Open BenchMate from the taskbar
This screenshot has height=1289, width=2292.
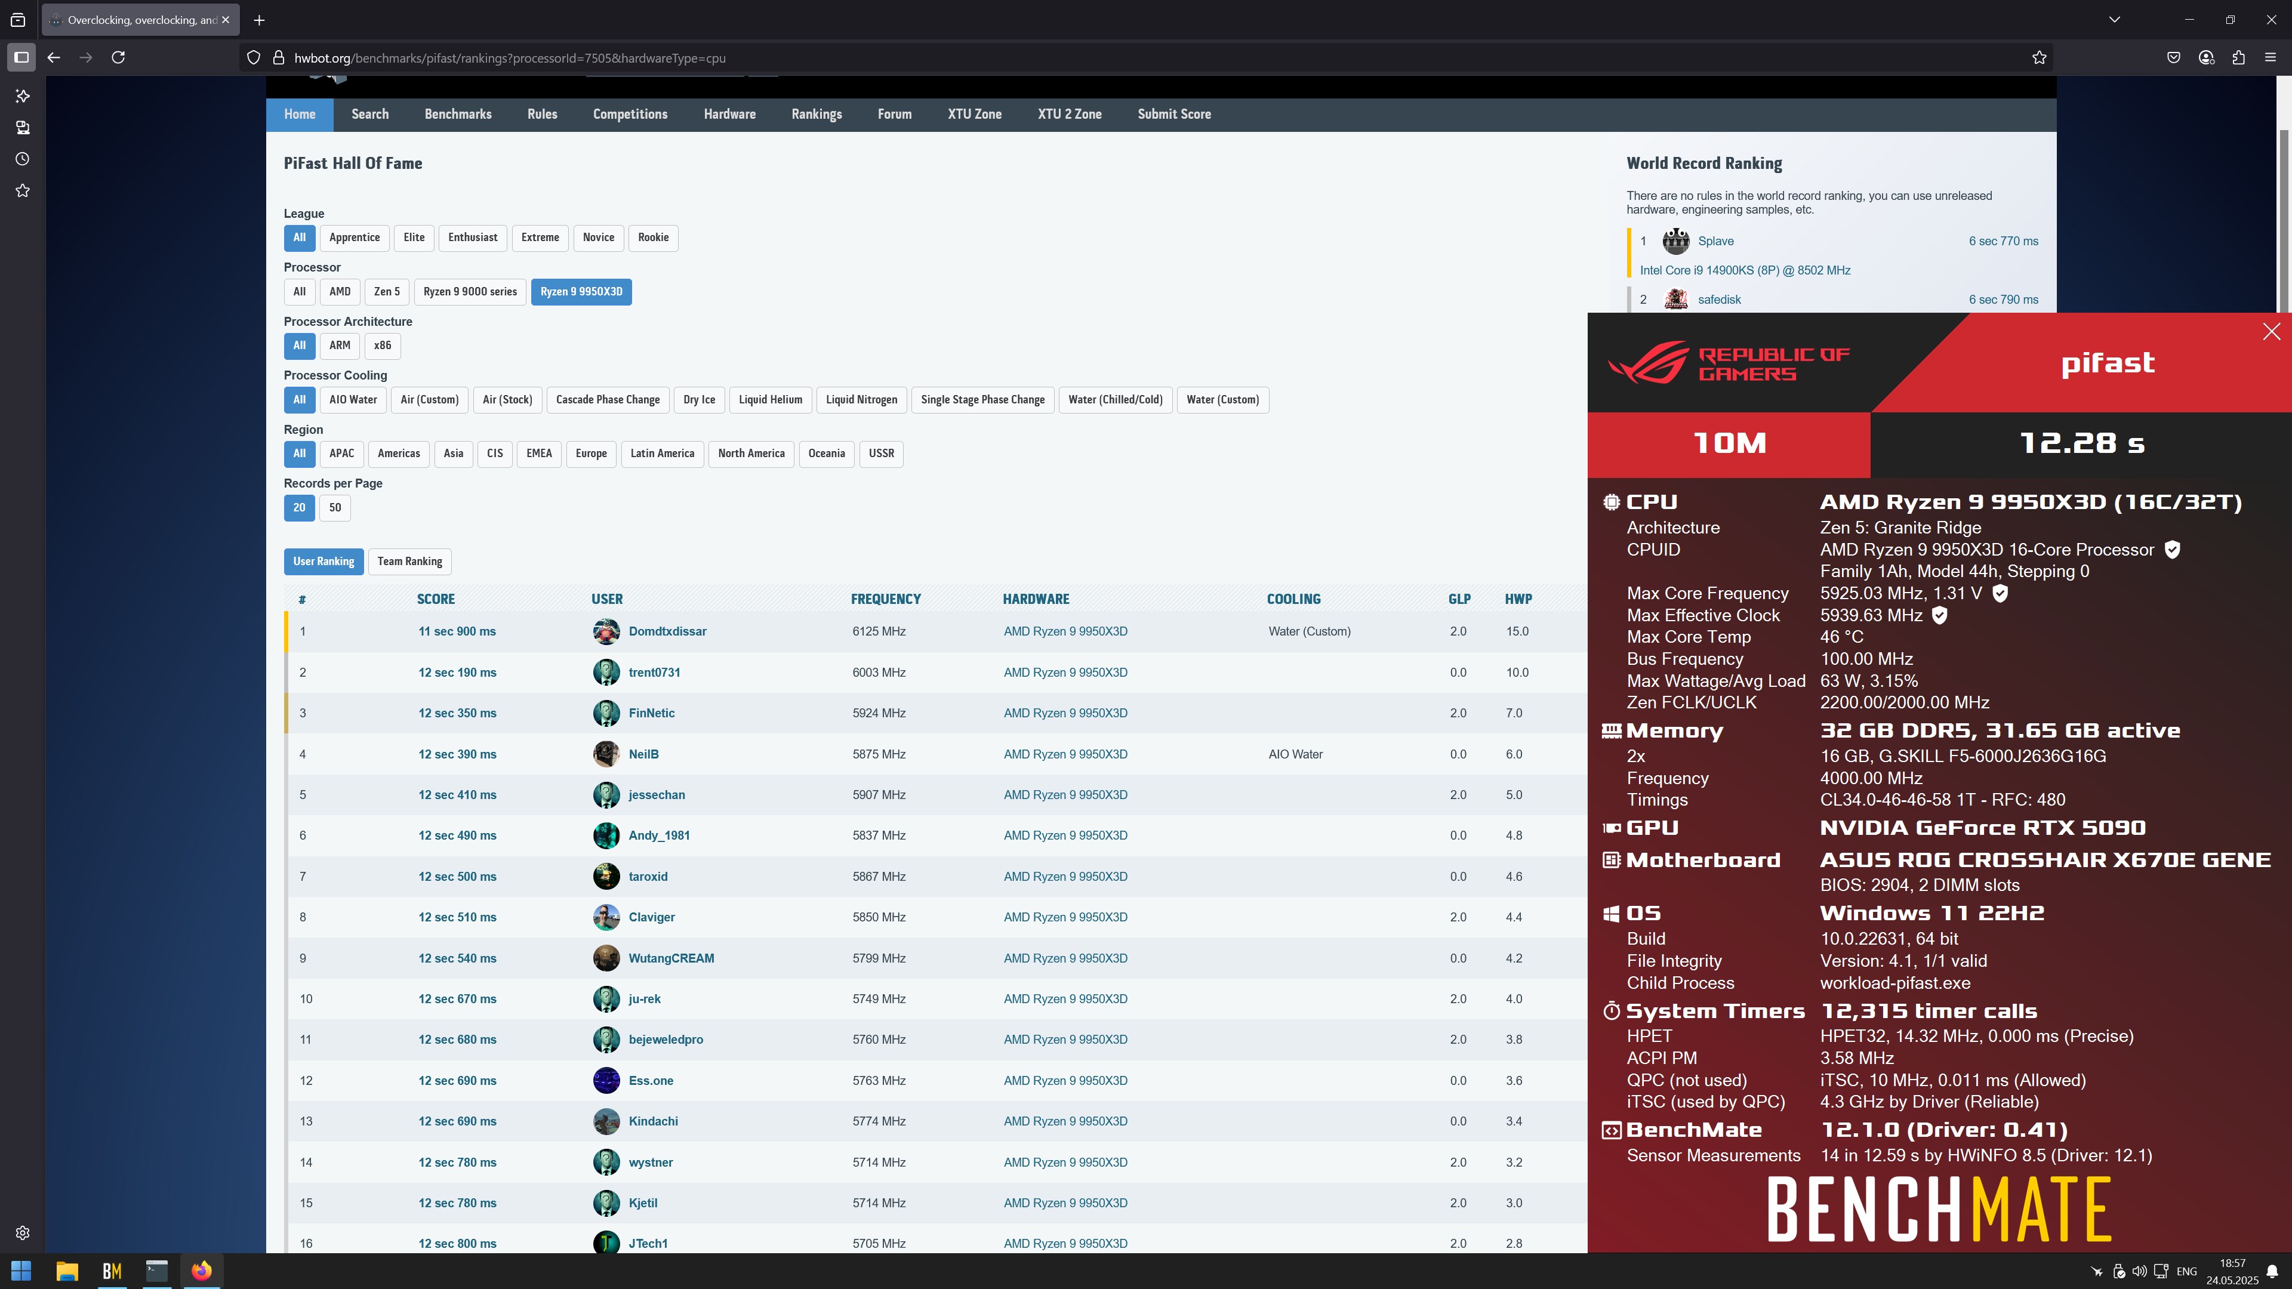click(x=112, y=1271)
